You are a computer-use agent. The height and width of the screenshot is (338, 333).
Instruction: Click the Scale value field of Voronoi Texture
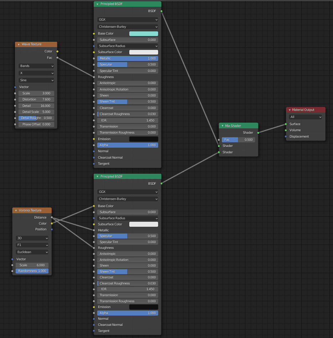(x=32, y=265)
